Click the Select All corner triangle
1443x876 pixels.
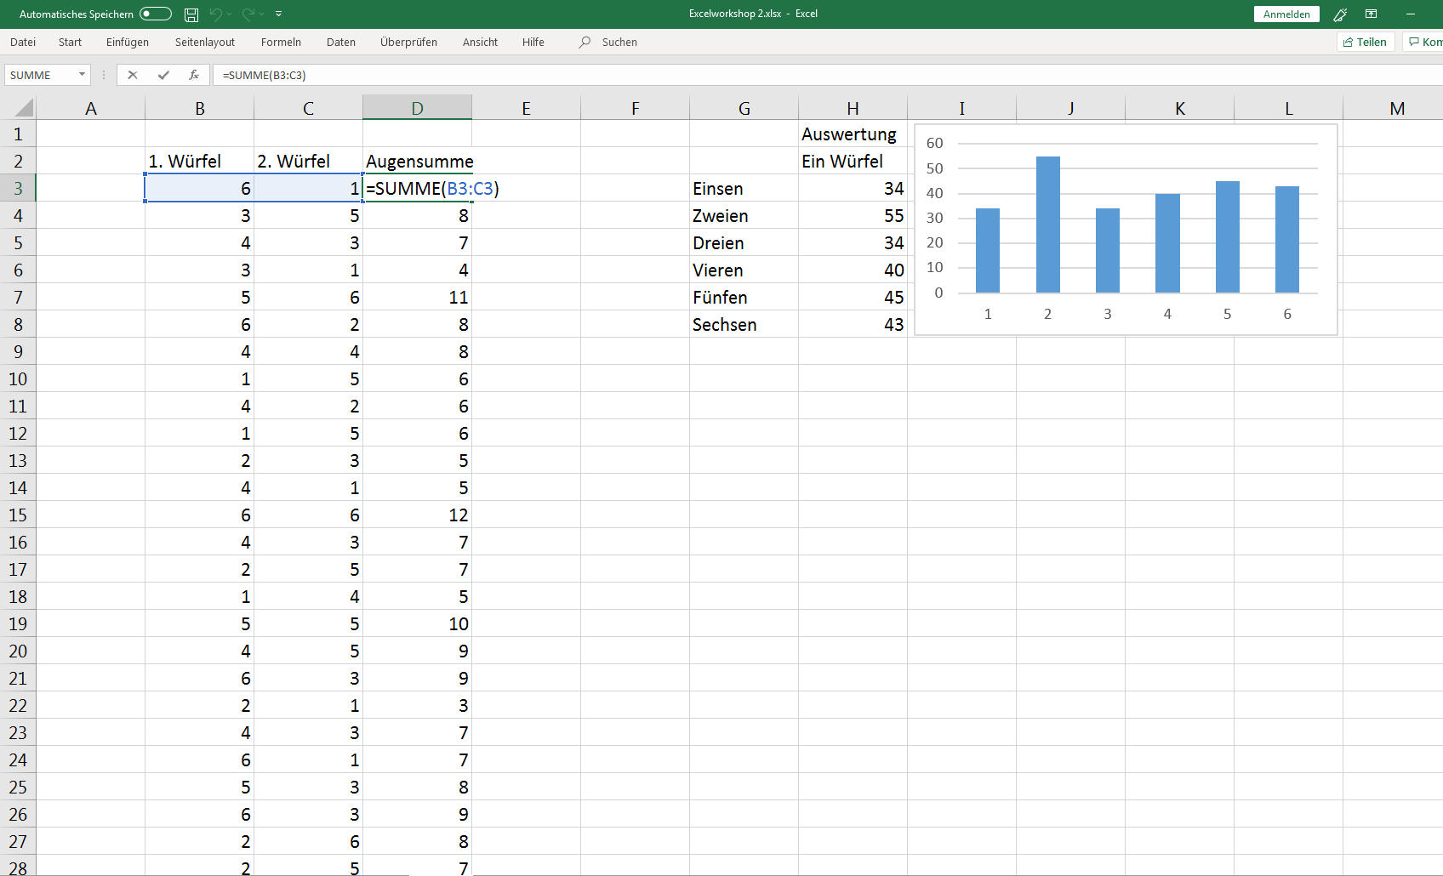(x=24, y=107)
